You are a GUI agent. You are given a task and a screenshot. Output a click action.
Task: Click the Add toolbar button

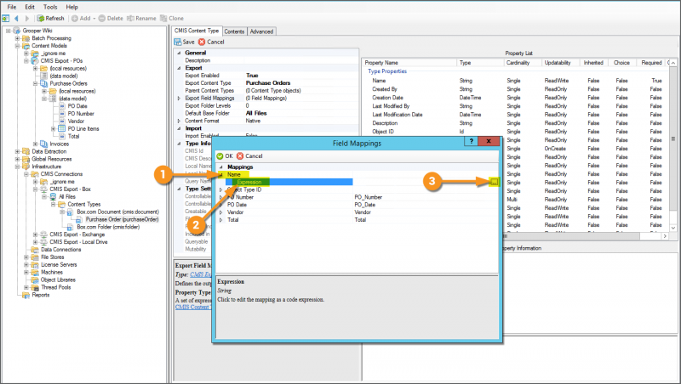(83, 18)
